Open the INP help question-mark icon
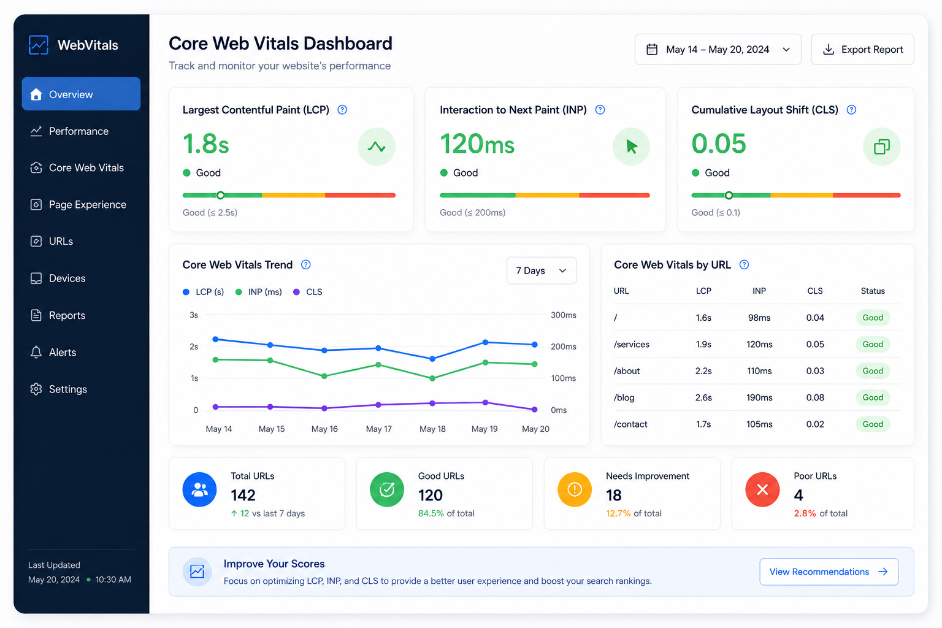 (x=600, y=110)
